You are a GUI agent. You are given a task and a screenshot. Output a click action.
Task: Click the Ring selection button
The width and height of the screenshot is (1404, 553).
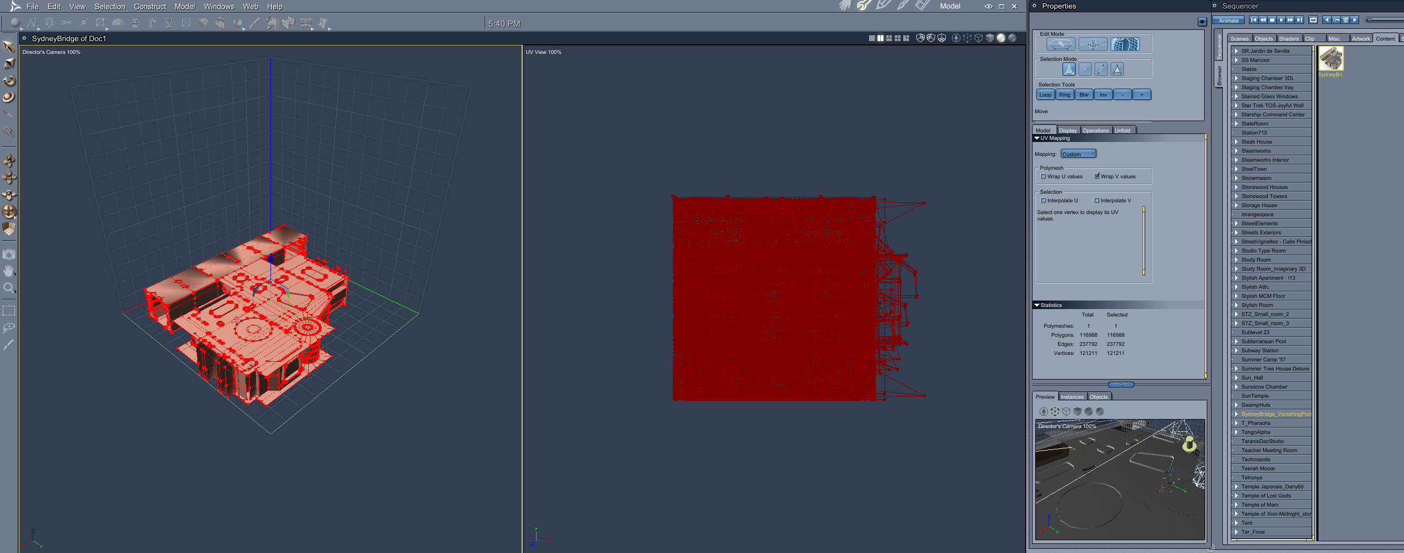(x=1065, y=94)
